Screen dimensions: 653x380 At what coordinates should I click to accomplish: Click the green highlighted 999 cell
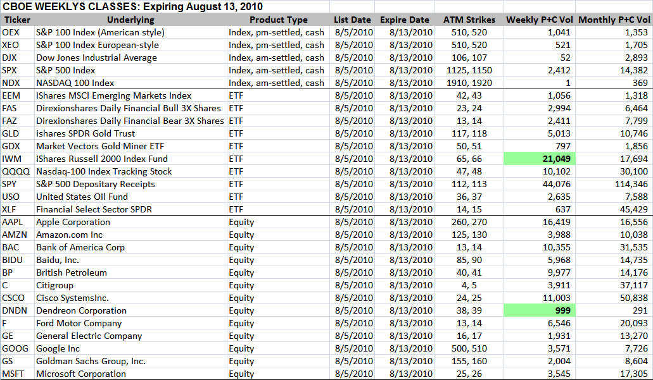[539, 310]
